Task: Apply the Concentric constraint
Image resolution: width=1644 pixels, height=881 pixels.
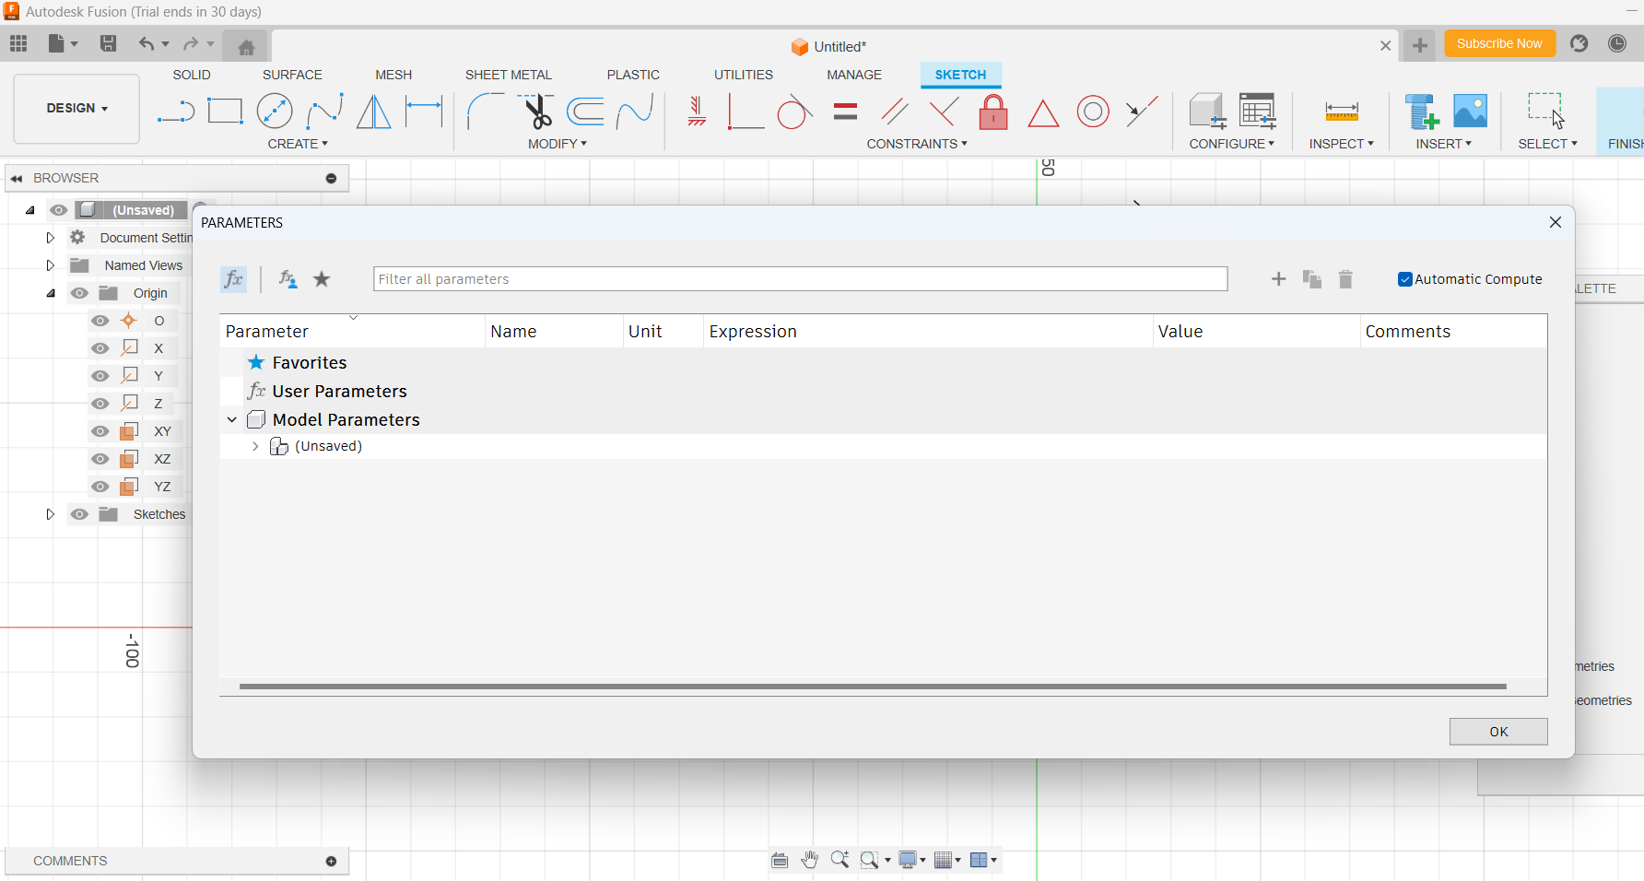Action: coord(1093,112)
